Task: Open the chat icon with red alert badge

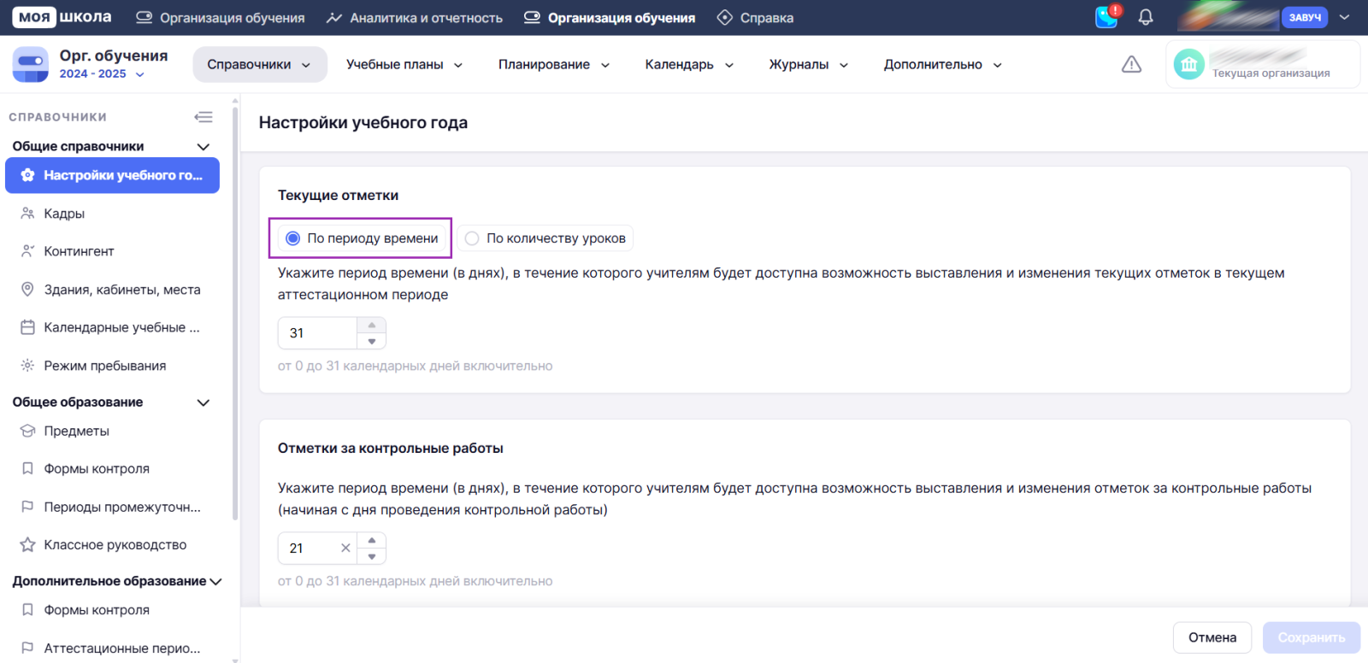Action: (x=1107, y=17)
